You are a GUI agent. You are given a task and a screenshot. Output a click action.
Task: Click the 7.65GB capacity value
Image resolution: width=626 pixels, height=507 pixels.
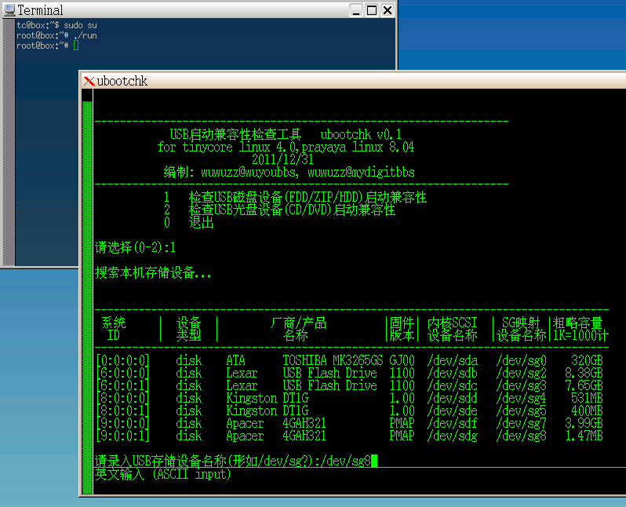[x=584, y=385]
